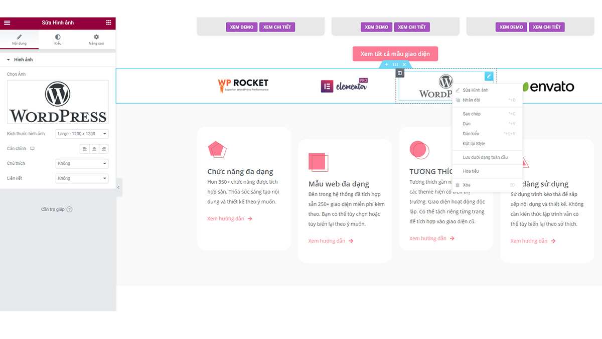Screen dimensions: 602x339
Task: Set image alignment to right
Action: (x=103, y=149)
